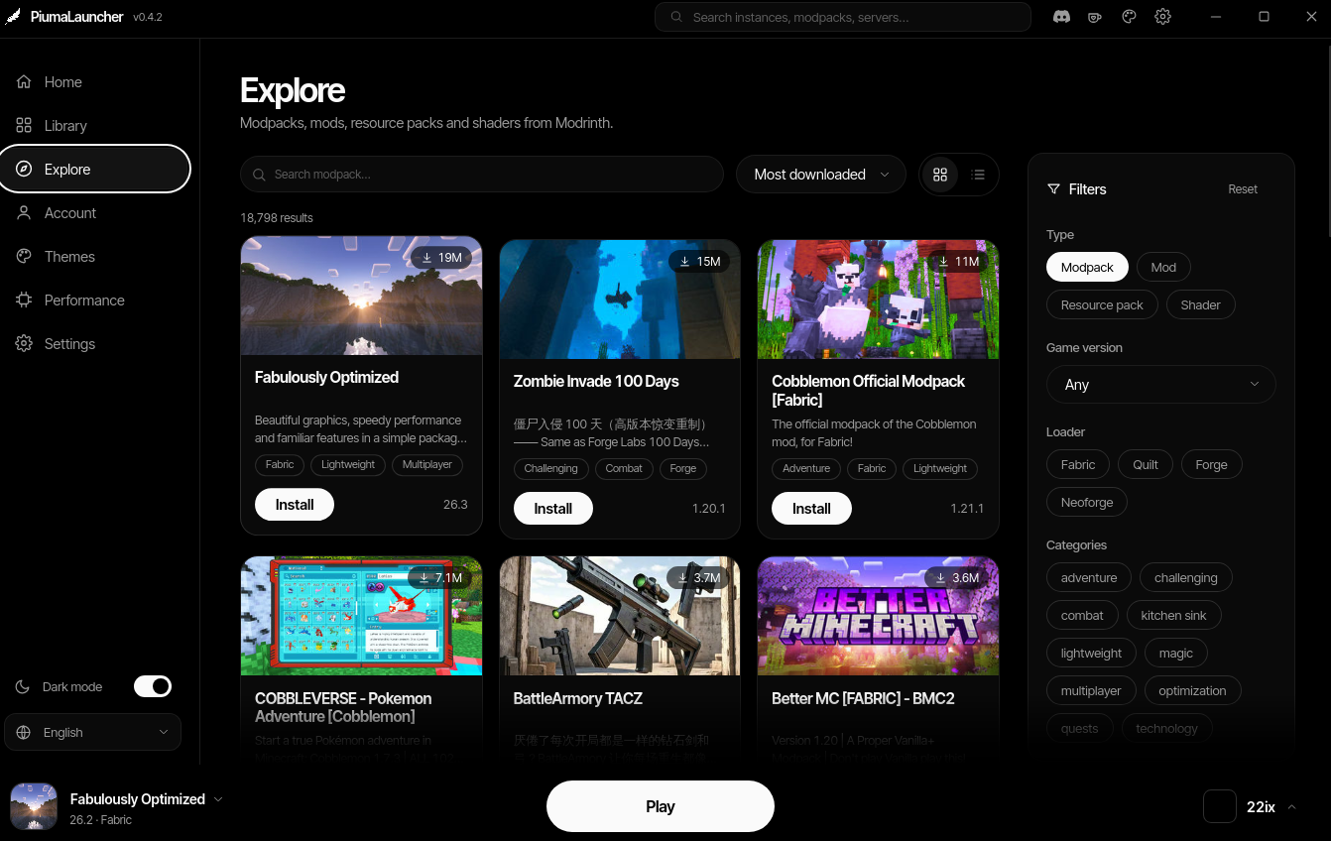Open the Most downloaded sort dropdown
1331x841 pixels.
tap(821, 175)
